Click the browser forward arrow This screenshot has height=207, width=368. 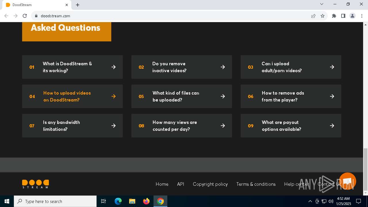16,16
